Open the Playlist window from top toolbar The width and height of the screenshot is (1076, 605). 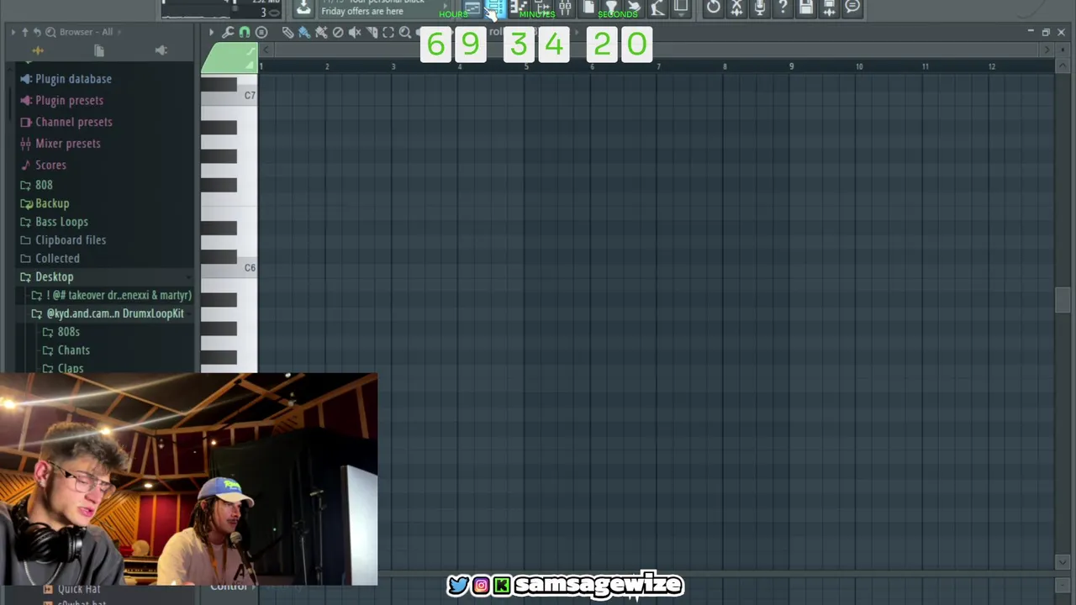click(x=472, y=8)
